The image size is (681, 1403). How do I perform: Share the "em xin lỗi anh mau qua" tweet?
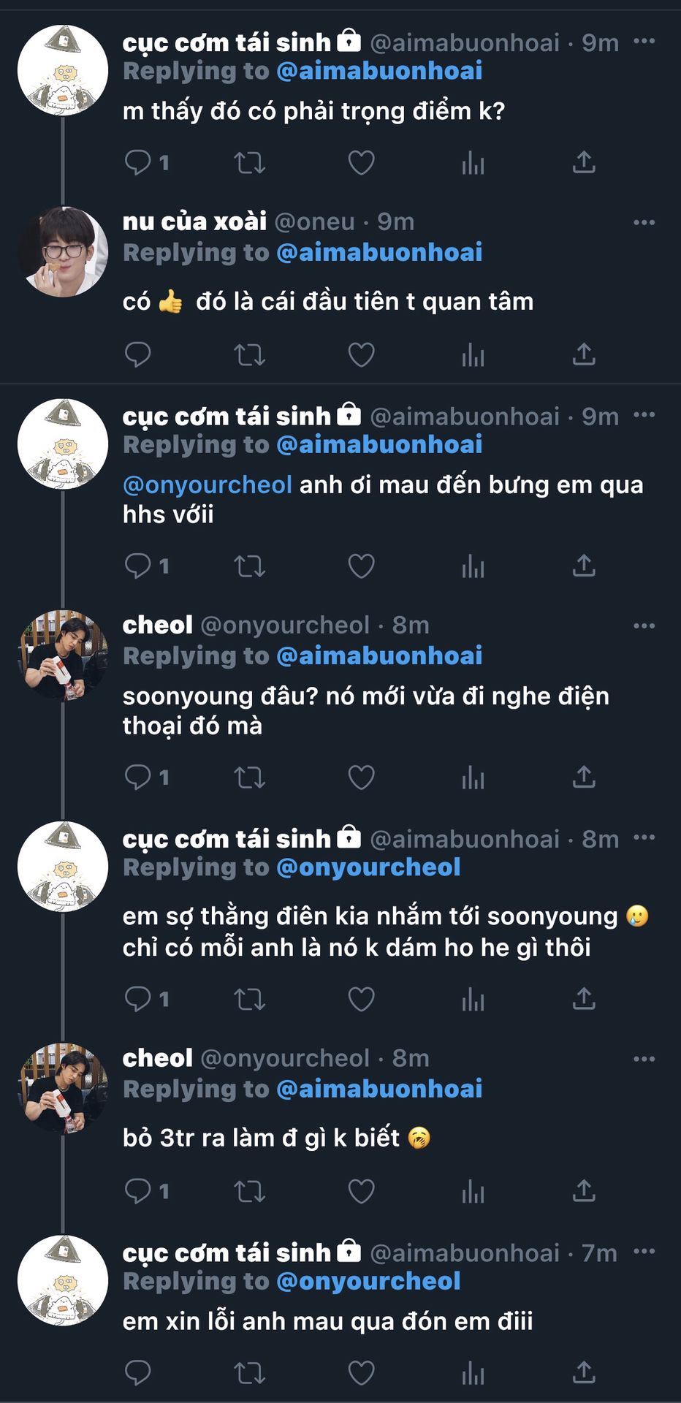pyautogui.click(x=584, y=1372)
